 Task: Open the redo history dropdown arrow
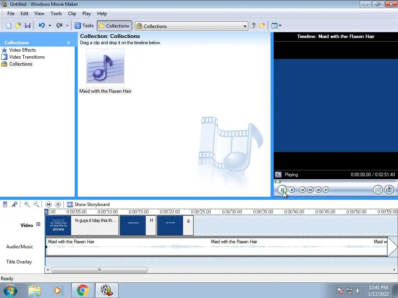coord(67,26)
